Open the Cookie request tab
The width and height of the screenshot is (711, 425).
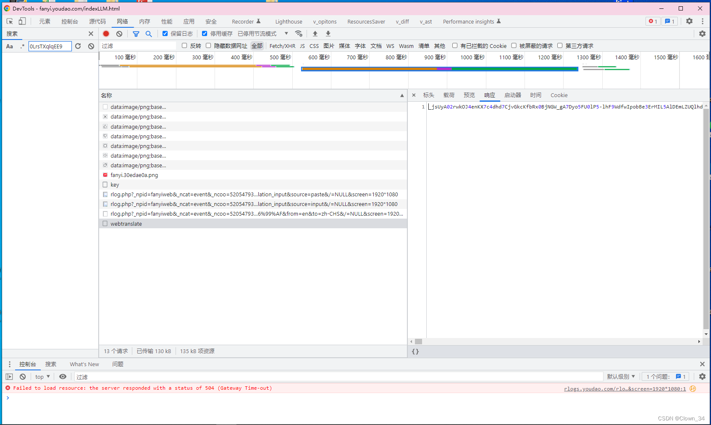coord(559,95)
